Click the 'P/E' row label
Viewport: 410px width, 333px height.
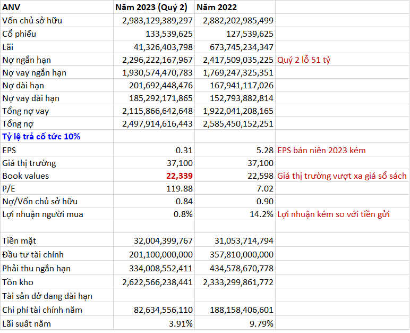(x=8, y=189)
